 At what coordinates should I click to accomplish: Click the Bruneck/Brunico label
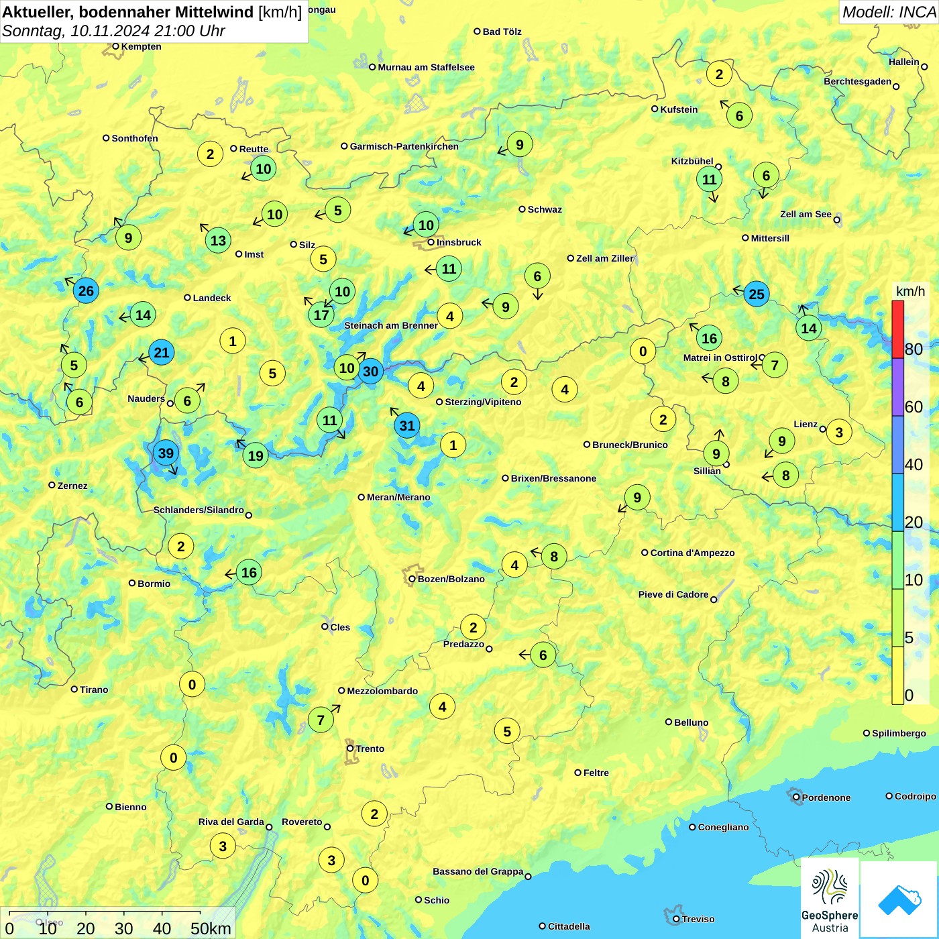(x=630, y=445)
